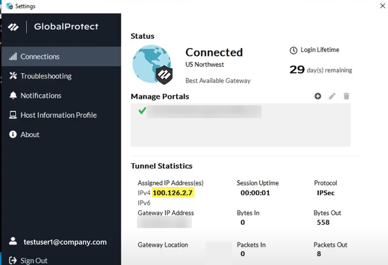Open the About page
Image resolution: width=388 pixels, height=265 pixels.
pos(30,135)
